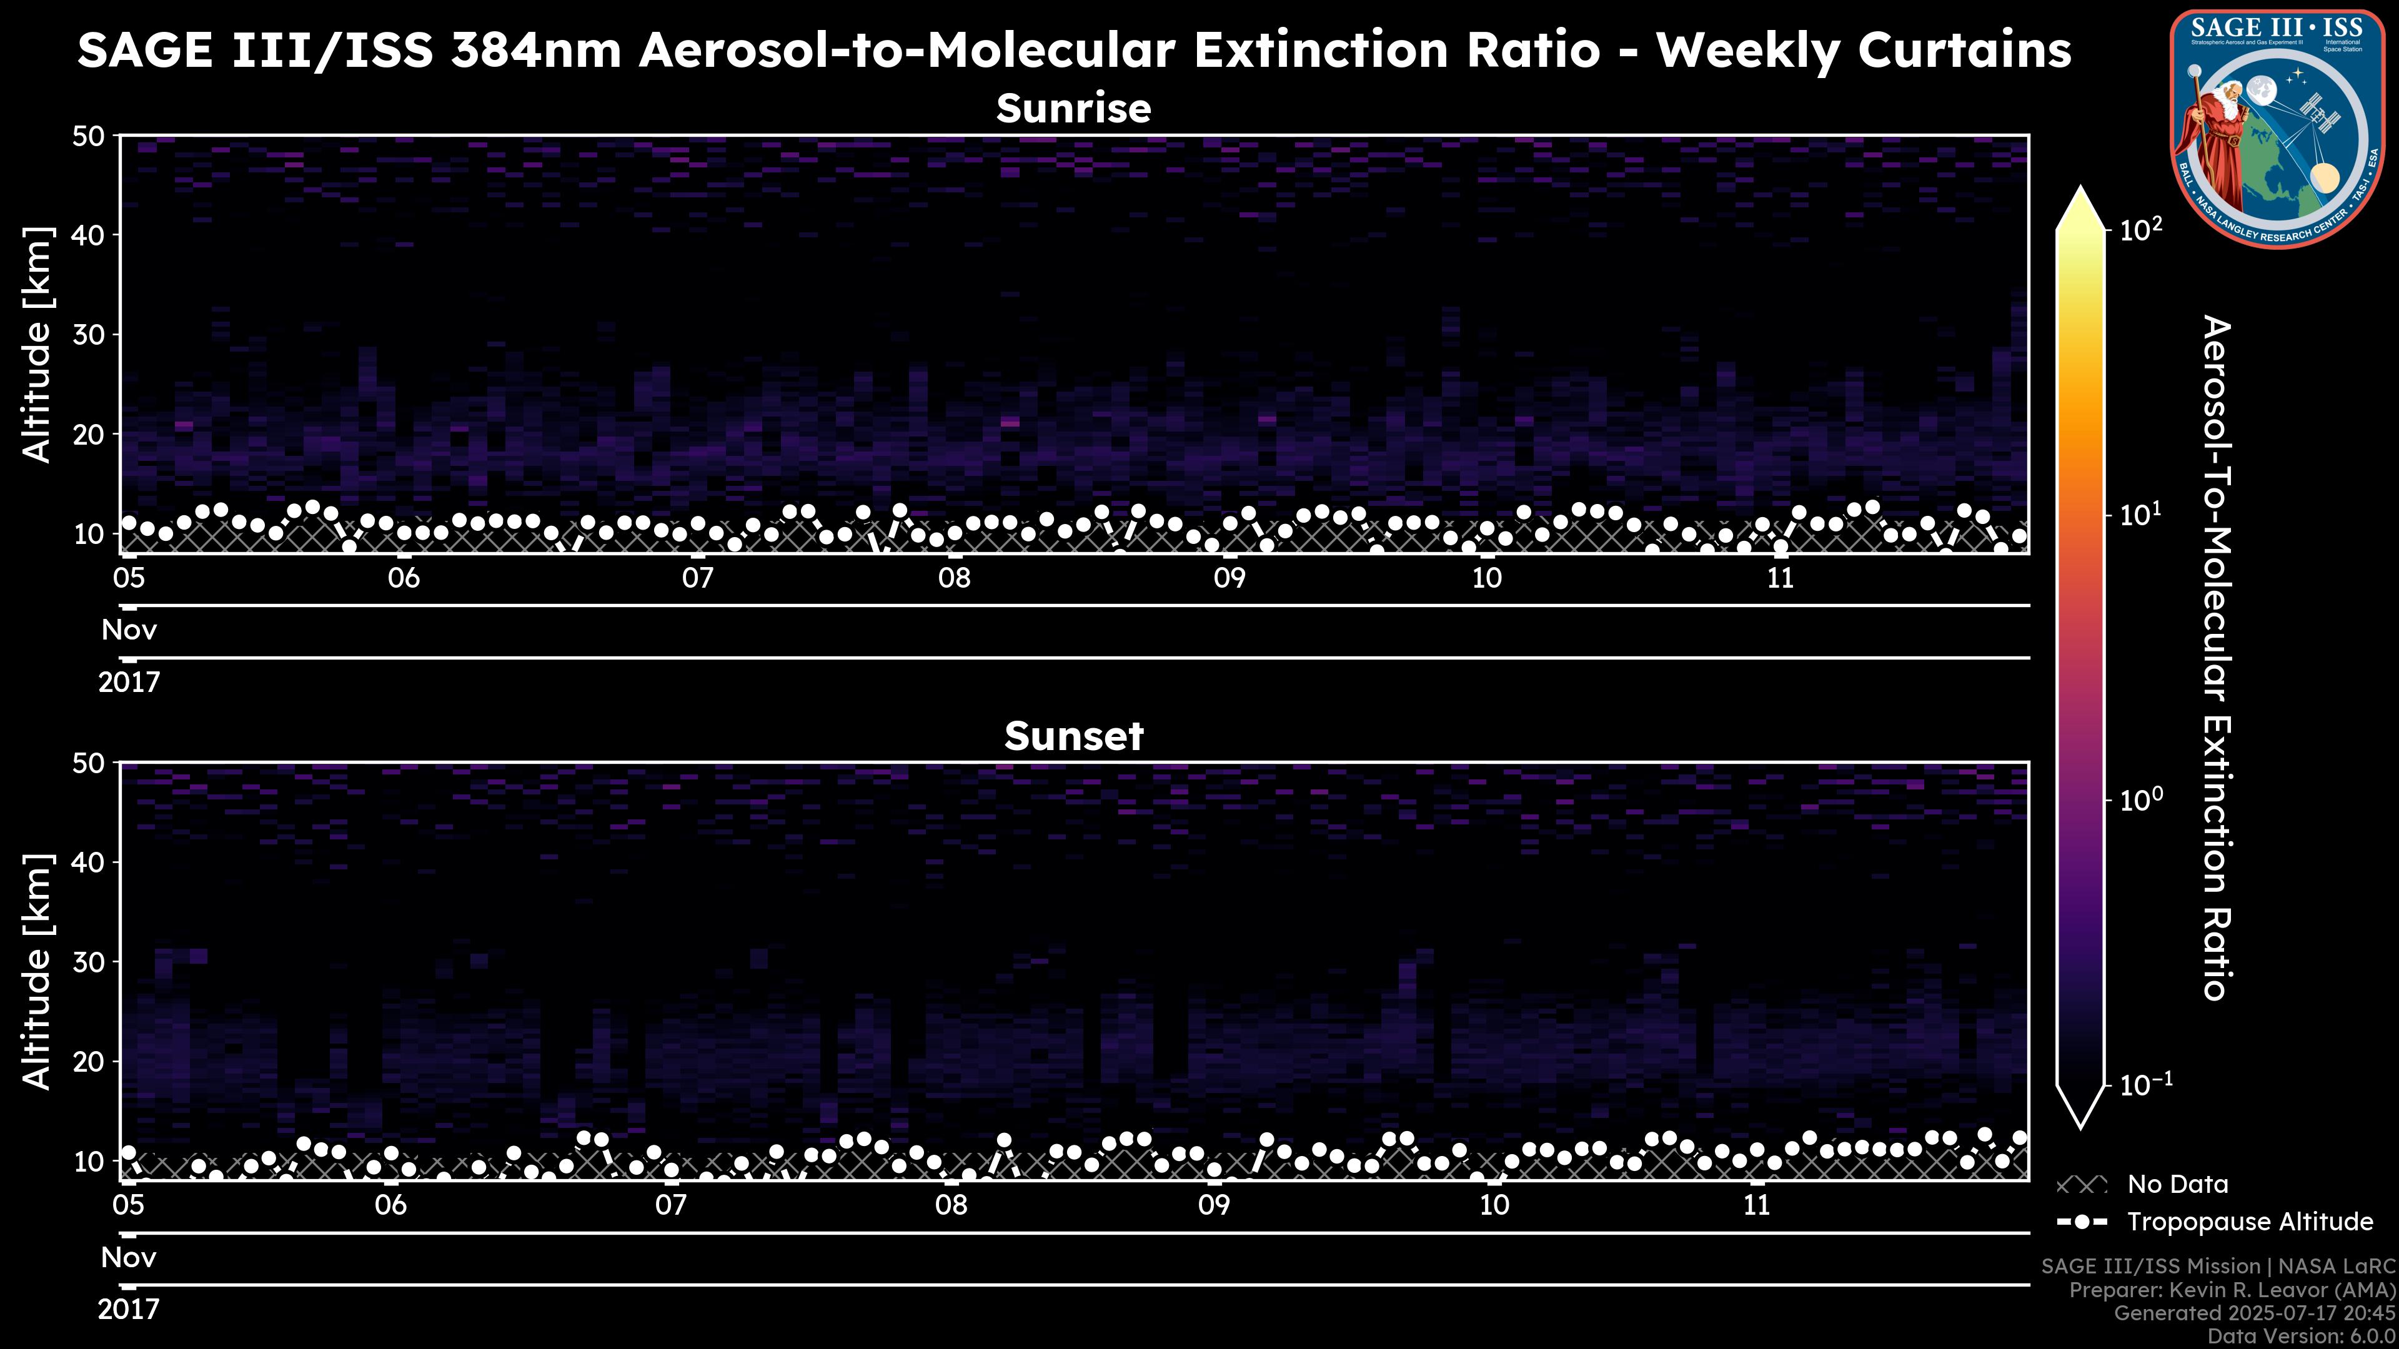The height and width of the screenshot is (1349, 2399).
Task: Click the Sunset panel title
Action: (1073, 736)
